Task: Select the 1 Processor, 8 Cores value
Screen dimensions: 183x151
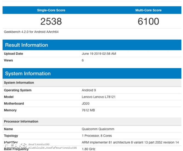Action: (97, 136)
